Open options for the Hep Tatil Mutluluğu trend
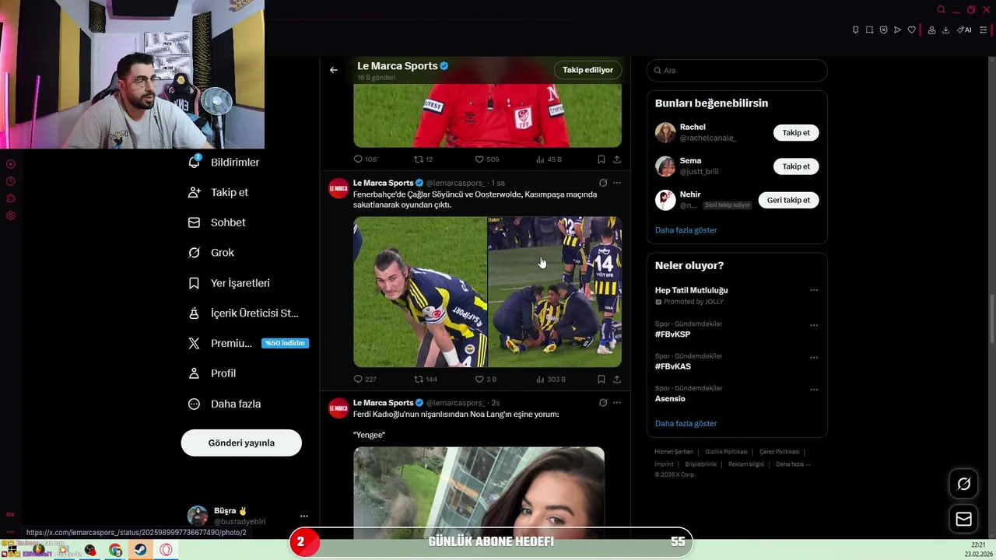The width and height of the screenshot is (996, 560). click(x=814, y=290)
